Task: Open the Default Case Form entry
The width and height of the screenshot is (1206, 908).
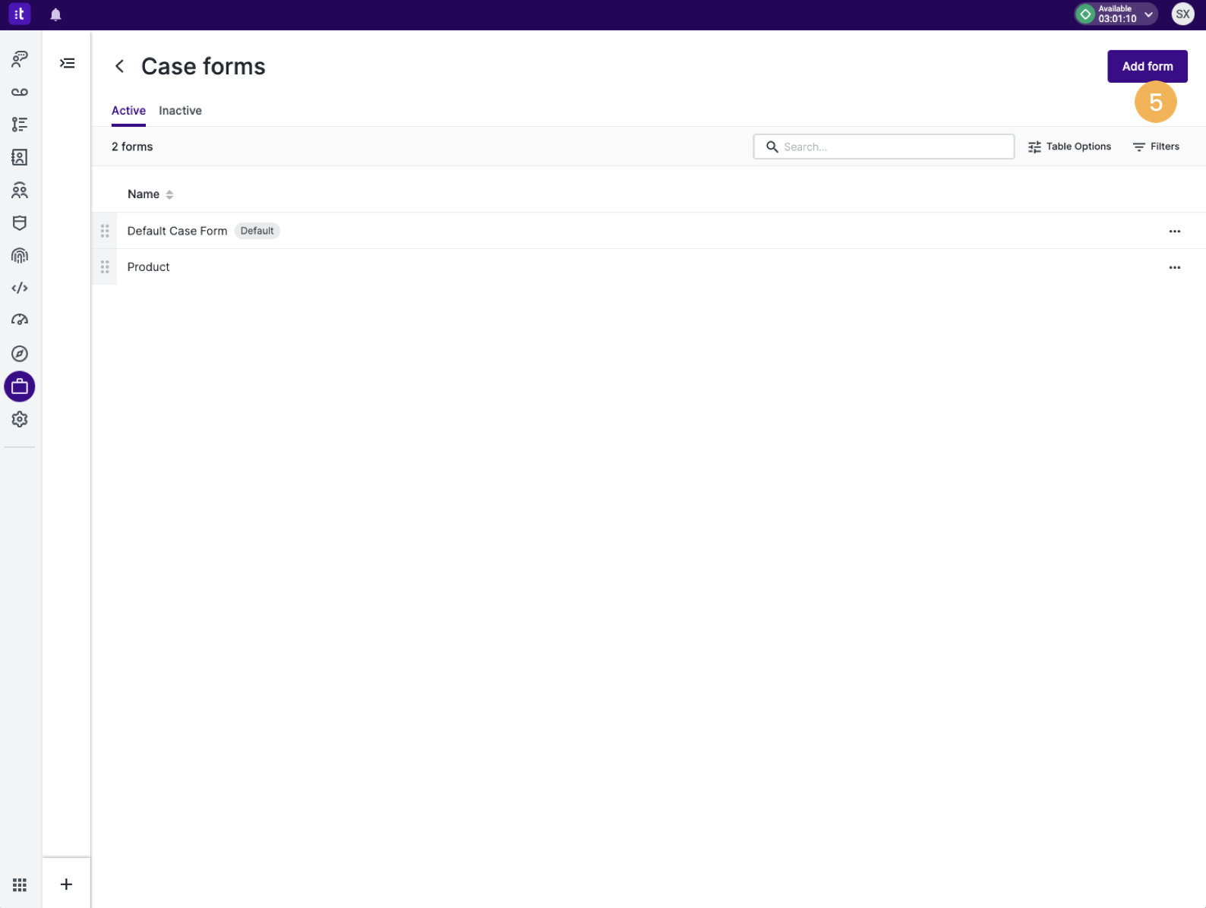Action: [x=177, y=231]
